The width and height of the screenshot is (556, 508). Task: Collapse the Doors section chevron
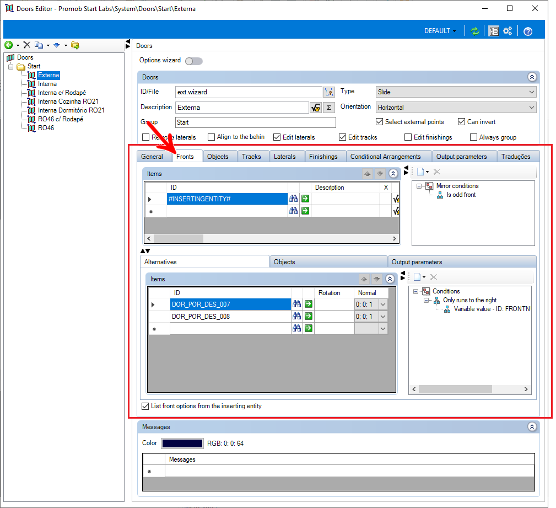pos(532,77)
